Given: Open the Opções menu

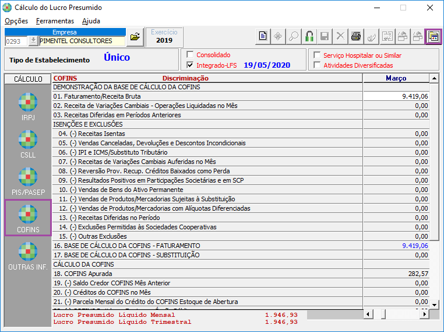Looking at the screenshot, I should pos(16,21).
